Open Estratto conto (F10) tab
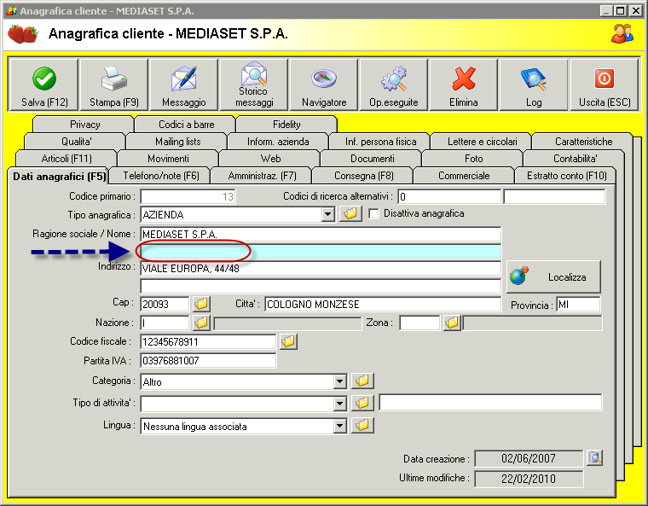This screenshot has height=506, width=648. [x=566, y=176]
